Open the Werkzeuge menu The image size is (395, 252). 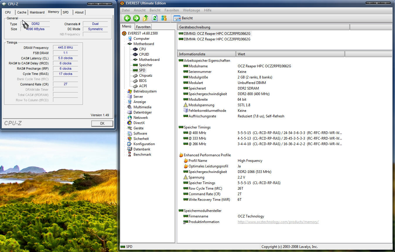pyautogui.click(x=191, y=10)
